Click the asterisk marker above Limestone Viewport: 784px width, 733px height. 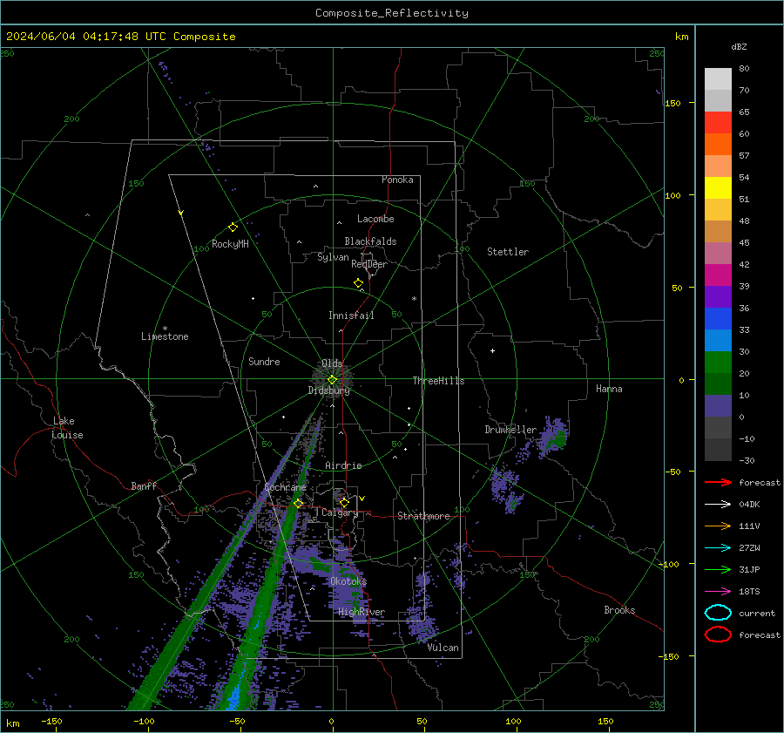point(165,329)
